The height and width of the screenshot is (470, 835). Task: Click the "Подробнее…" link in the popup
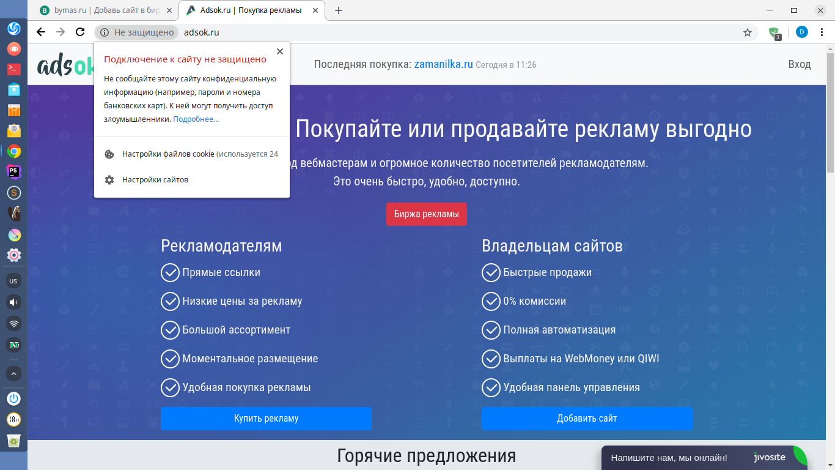coord(196,119)
